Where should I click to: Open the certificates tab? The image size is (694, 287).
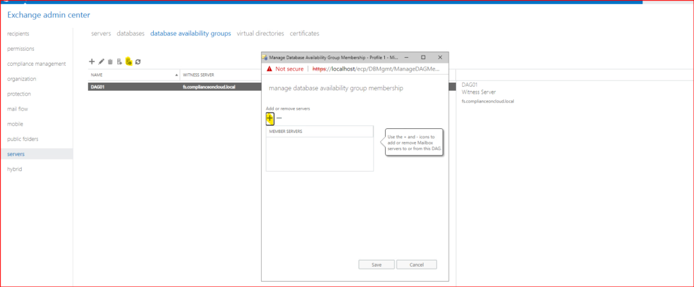[x=304, y=33]
